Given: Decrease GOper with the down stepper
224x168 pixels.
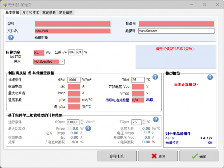Looking at the screenshot, I should (82, 124).
